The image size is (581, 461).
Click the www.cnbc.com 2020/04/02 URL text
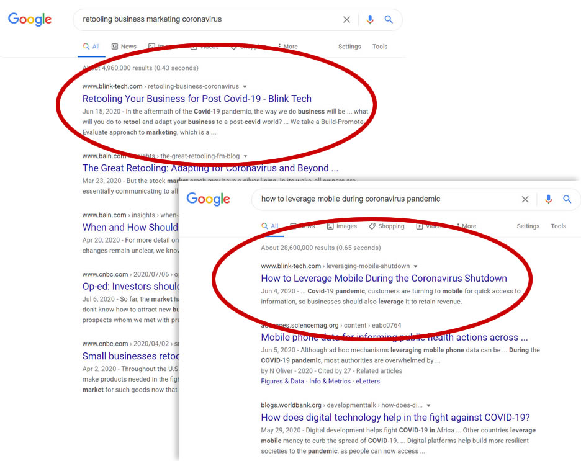131,344
